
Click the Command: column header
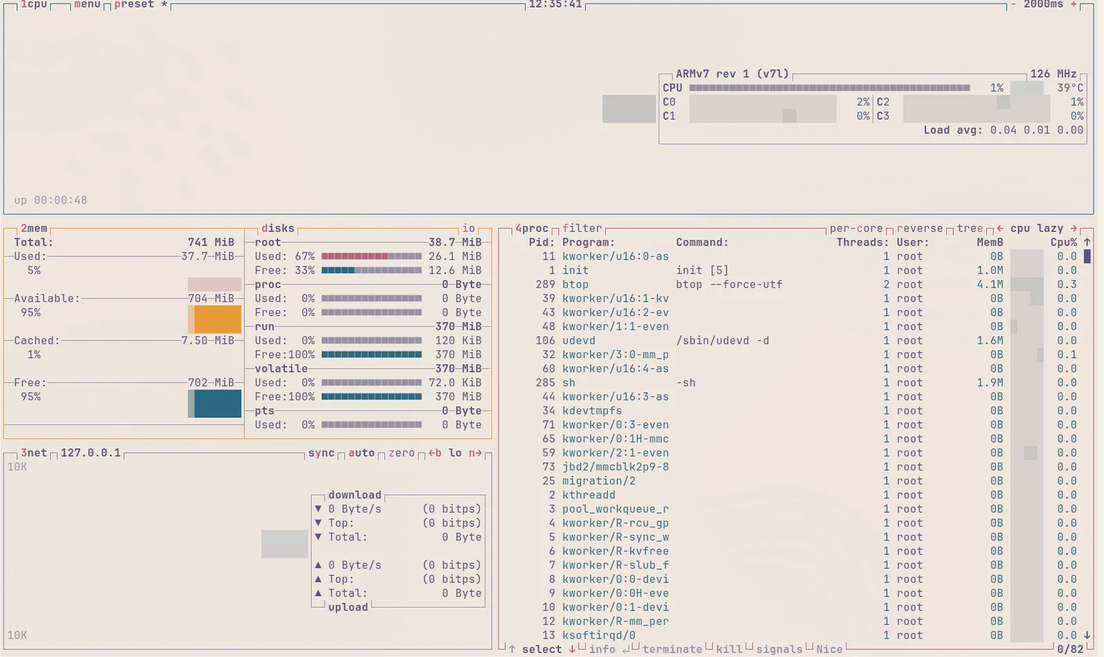[702, 242]
